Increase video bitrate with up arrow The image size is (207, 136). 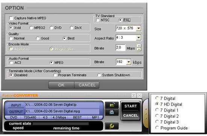click(139, 46)
